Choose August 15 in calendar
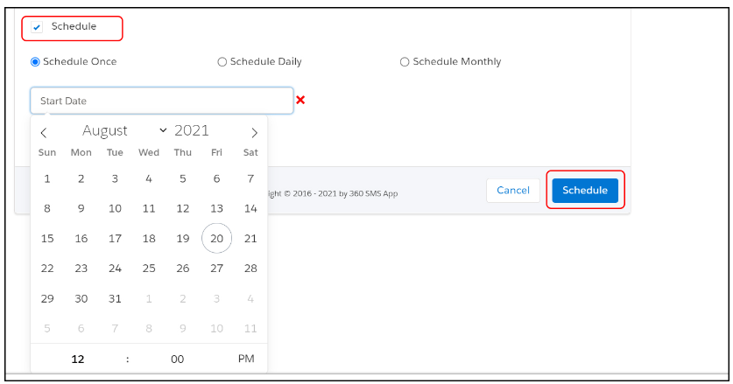Image resolution: width=733 pixels, height=384 pixels. click(47, 238)
